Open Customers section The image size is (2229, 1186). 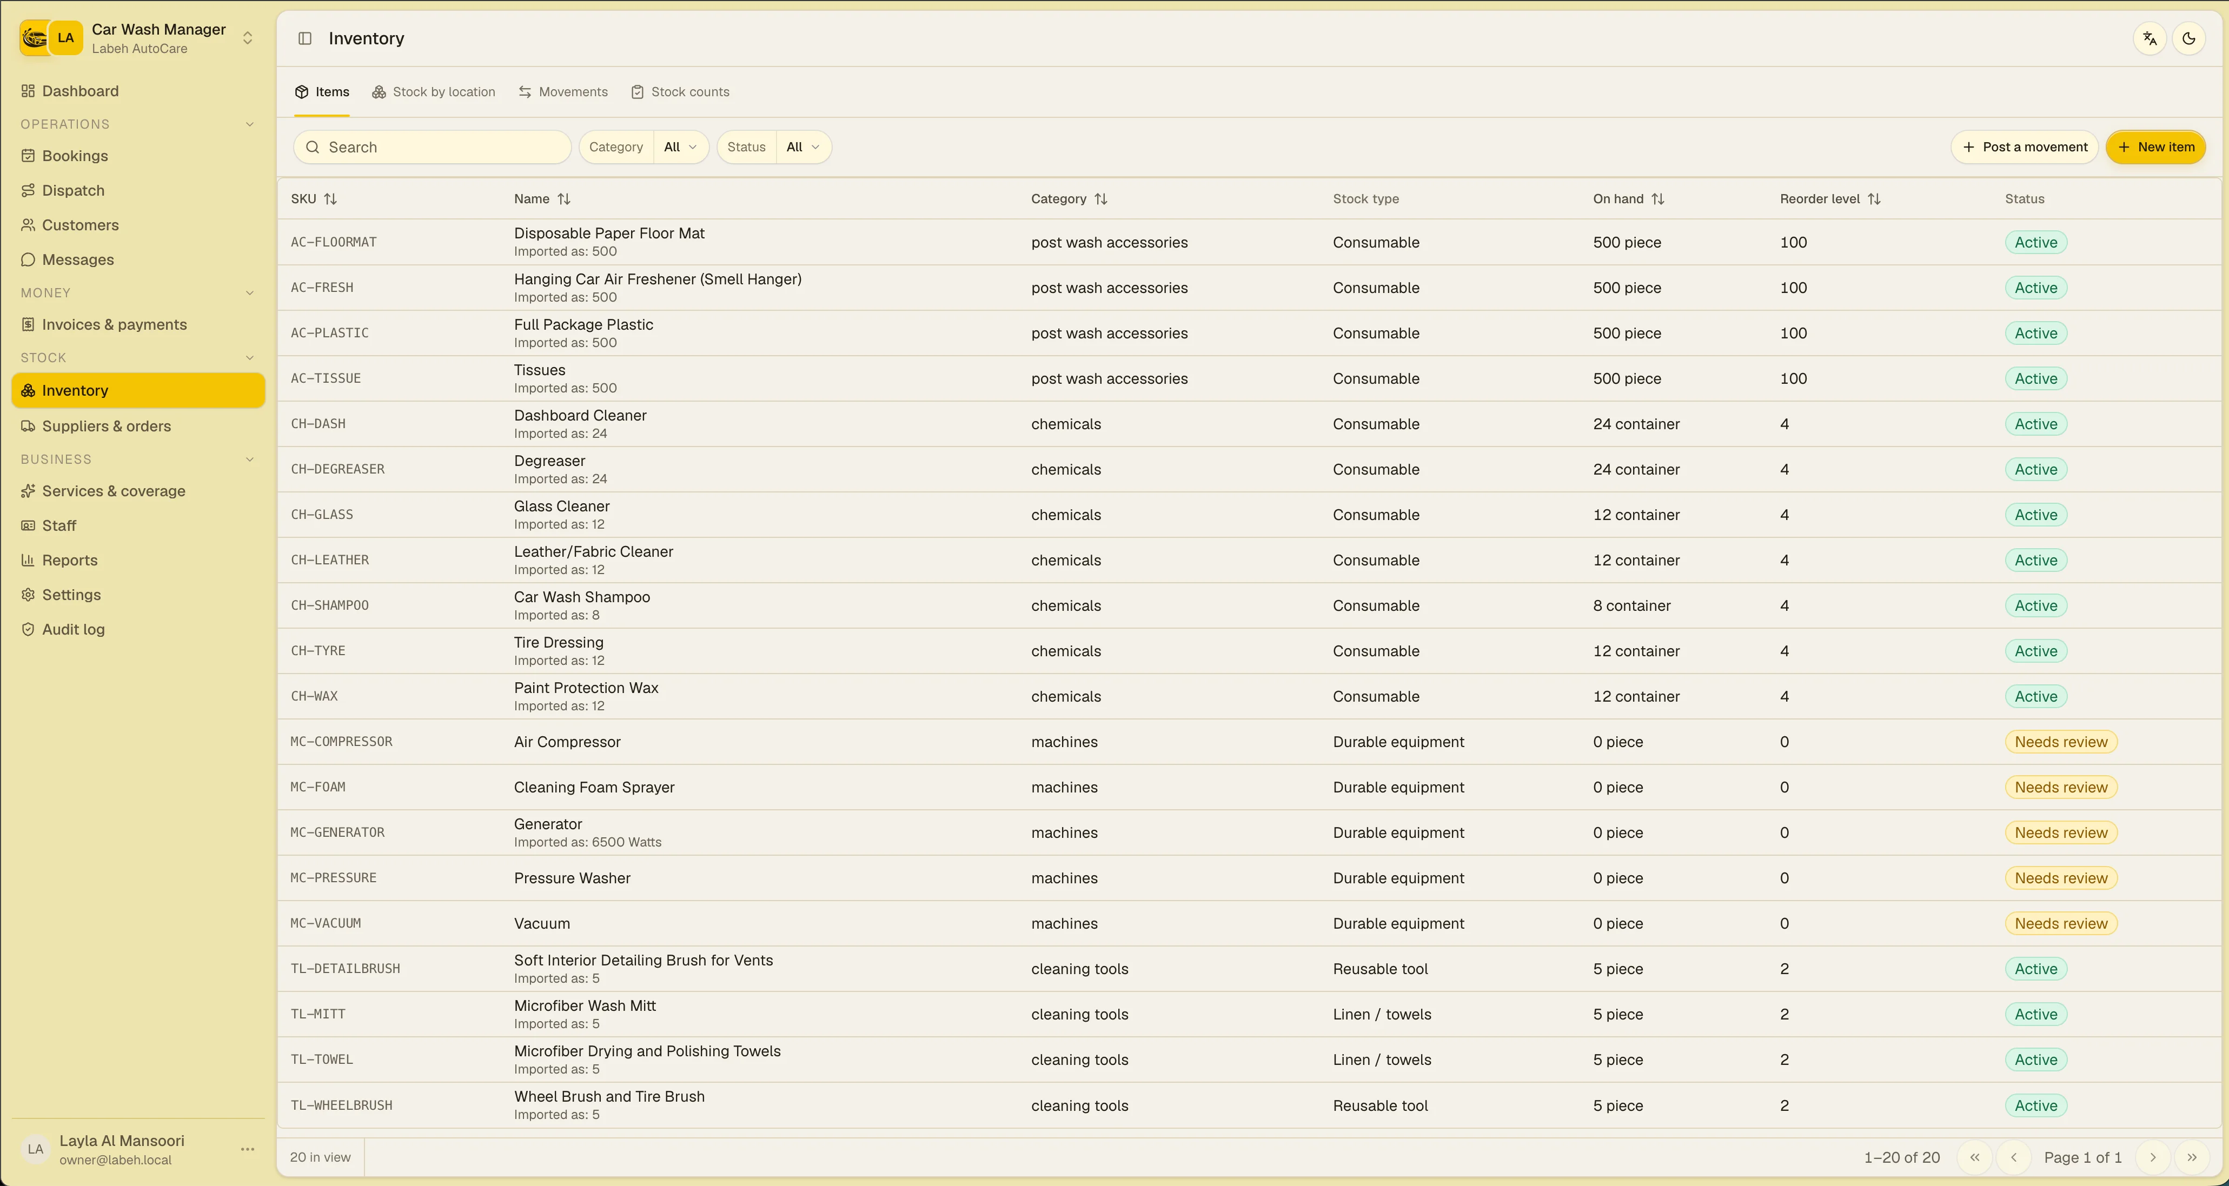pyautogui.click(x=138, y=225)
